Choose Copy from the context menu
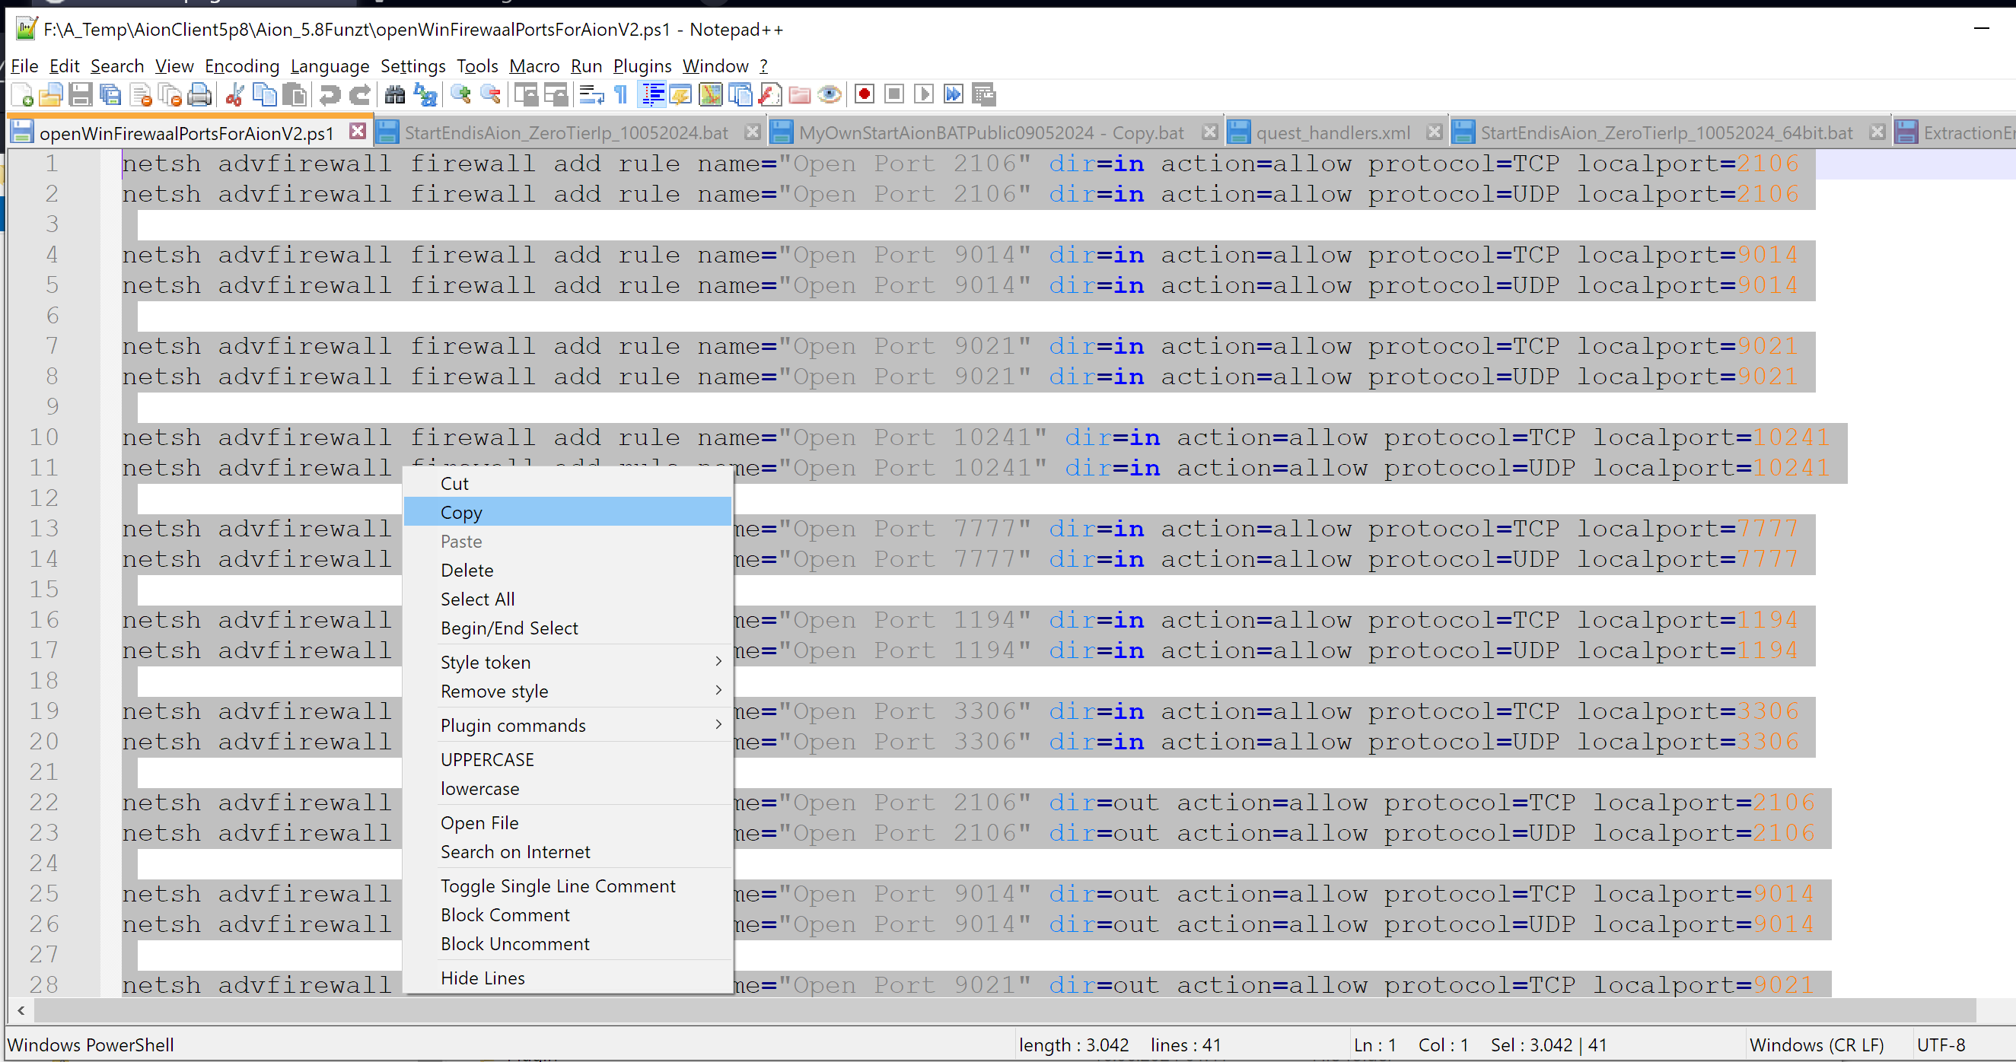The image size is (2016, 1062). 462,512
